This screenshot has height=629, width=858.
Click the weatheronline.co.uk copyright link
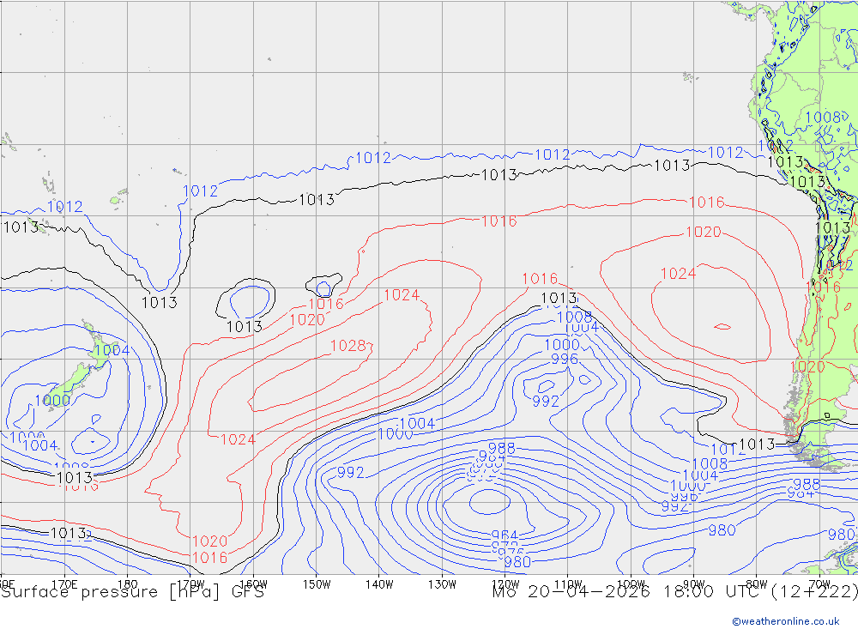point(785,620)
